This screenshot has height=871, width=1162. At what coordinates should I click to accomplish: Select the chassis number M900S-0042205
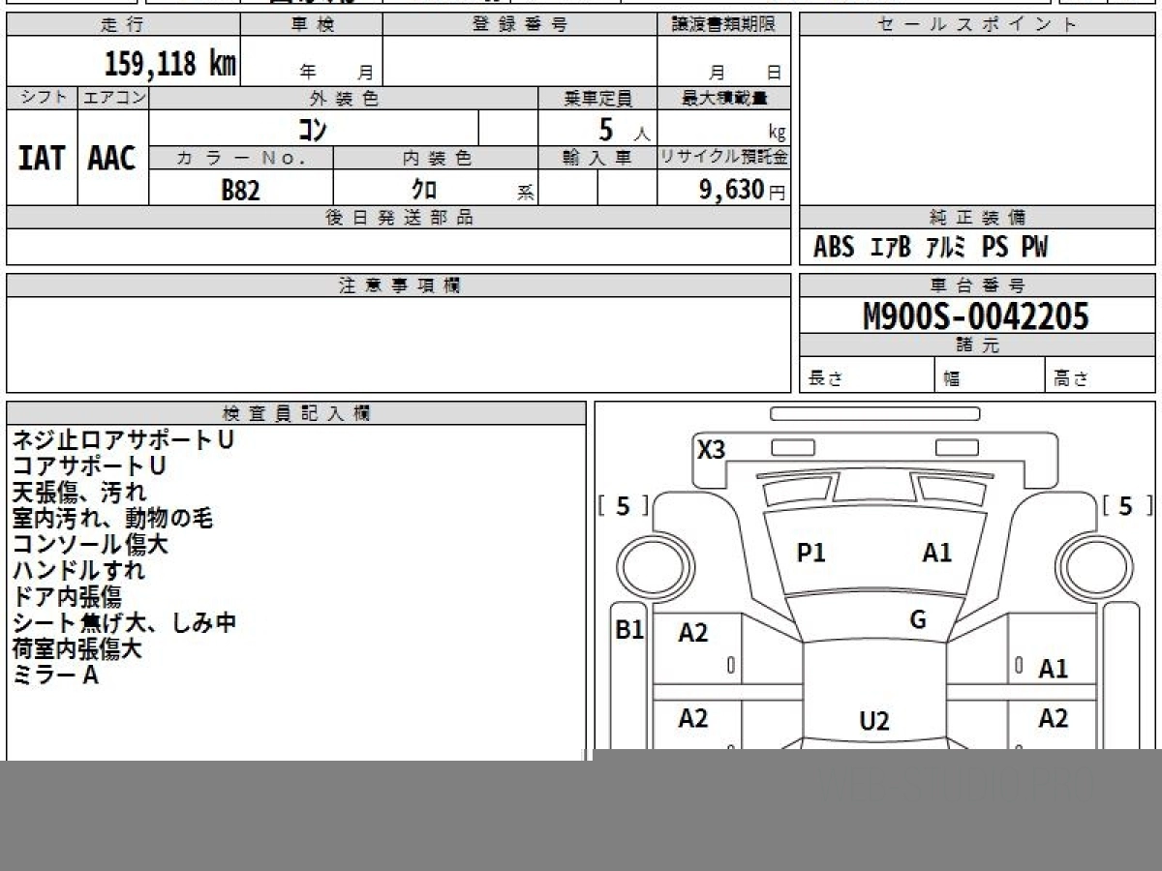pyautogui.click(x=976, y=316)
